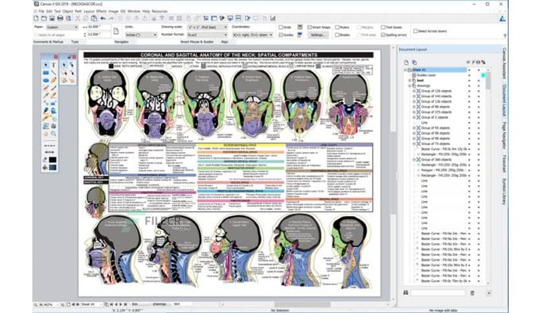Open the Number format dropdown
This screenshot has width=541, height=313.
pyautogui.click(x=207, y=35)
